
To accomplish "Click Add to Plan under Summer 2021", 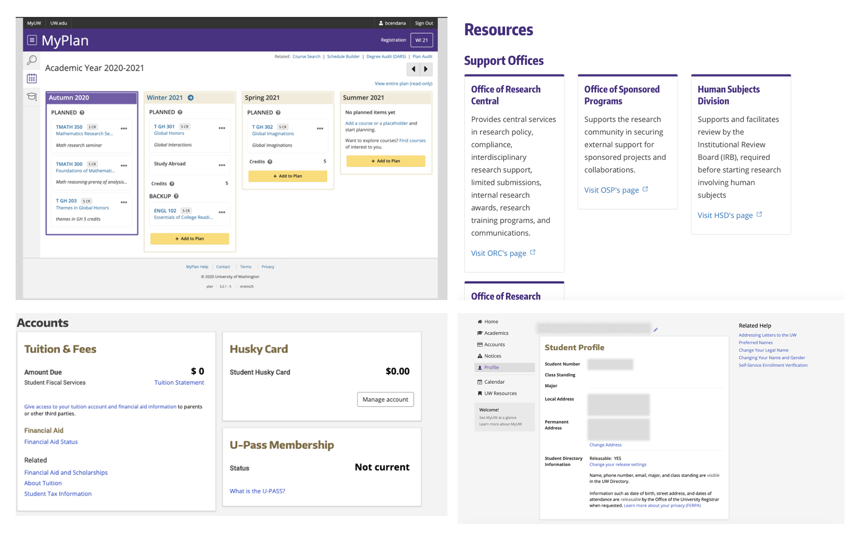I will coord(386,161).
